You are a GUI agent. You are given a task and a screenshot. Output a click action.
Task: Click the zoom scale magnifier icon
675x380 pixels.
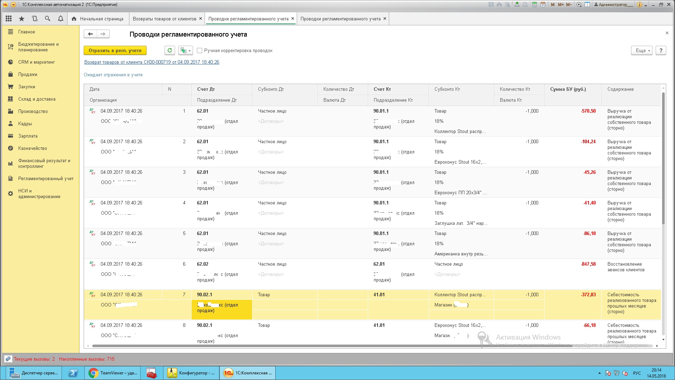click(579, 5)
